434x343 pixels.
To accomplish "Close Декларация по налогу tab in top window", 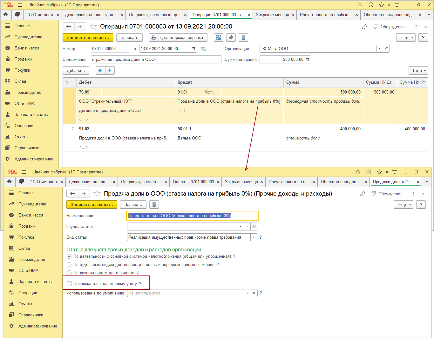I will [x=122, y=15].
